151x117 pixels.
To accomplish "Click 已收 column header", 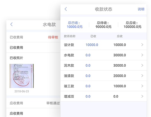I will (x=93, y=36).
